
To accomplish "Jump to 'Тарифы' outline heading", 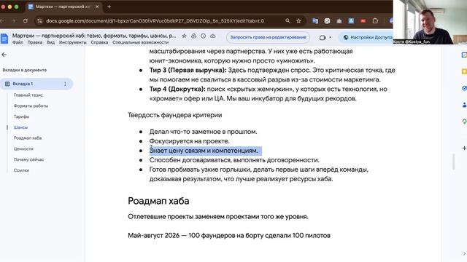I will click(x=21, y=116).
